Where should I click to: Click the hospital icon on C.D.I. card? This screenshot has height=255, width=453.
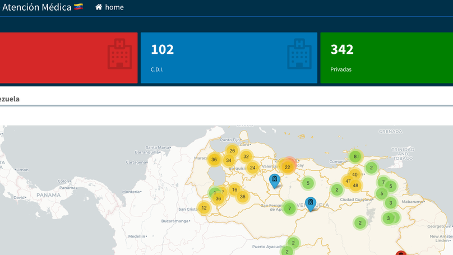pyautogui.click(x=299, y=54)
